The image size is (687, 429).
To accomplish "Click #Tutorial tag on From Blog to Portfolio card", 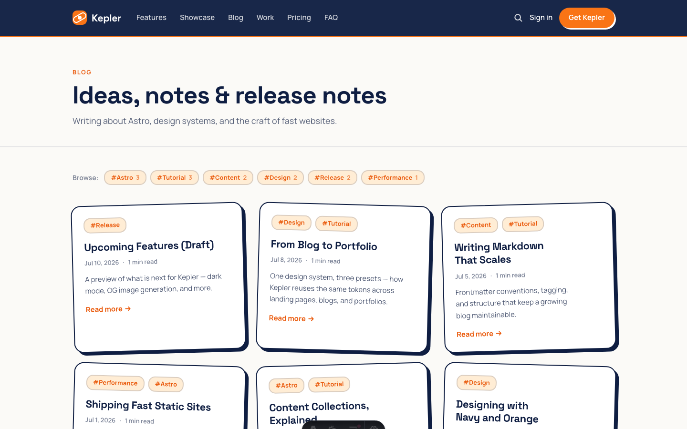I will (x=336, y=224).
